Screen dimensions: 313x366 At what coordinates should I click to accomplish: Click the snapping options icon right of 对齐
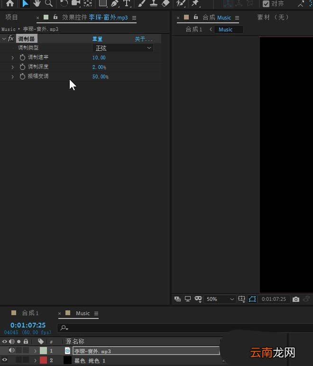point(301,3)
